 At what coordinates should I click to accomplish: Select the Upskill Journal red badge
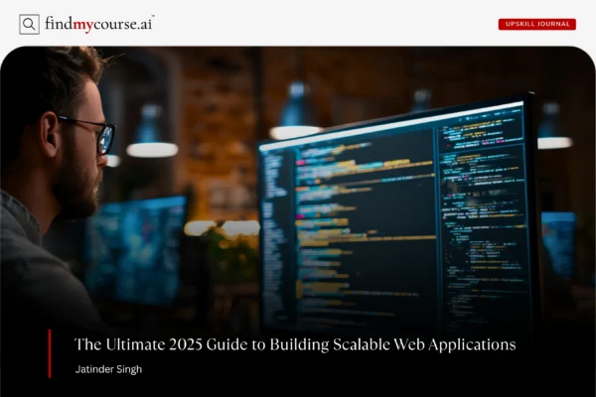click(536, 24)
